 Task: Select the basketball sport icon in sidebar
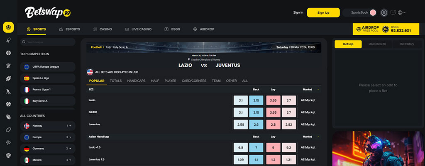[x=8, y=53]
